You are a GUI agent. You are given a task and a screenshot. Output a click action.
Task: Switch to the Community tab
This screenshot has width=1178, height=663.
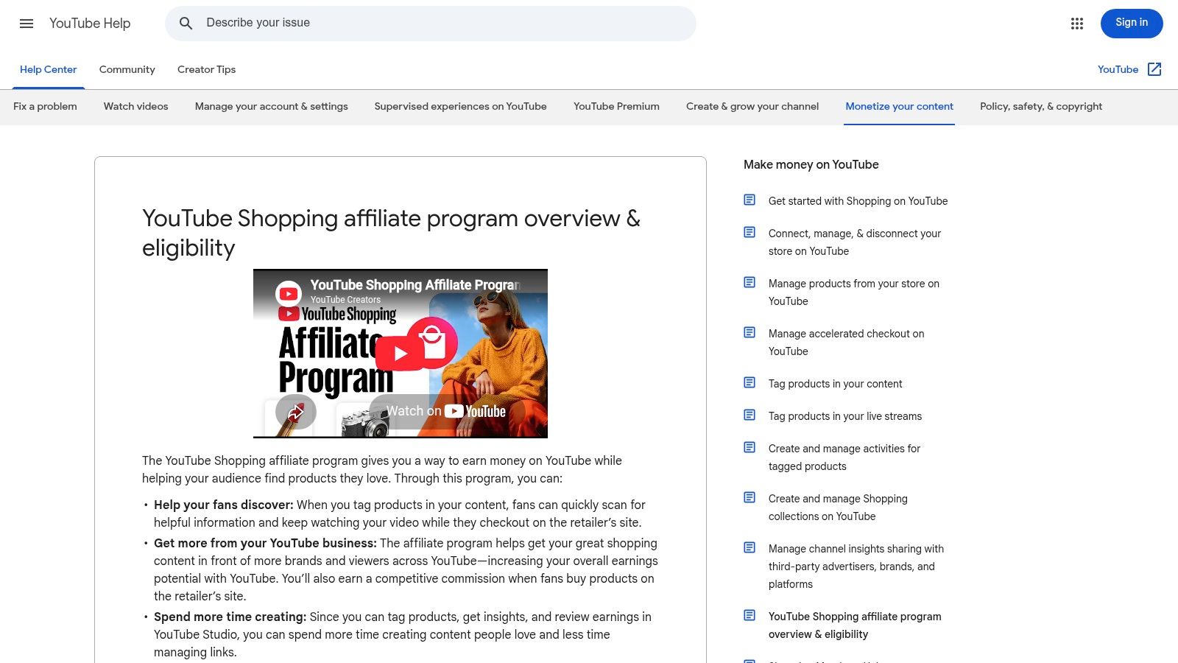[x=127, y=69]
